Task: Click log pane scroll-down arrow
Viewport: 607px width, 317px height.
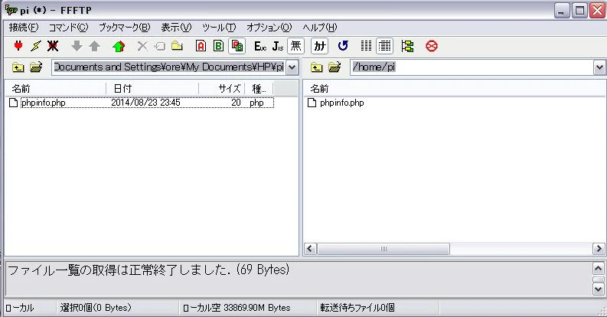Action: [x=598, y=289]
